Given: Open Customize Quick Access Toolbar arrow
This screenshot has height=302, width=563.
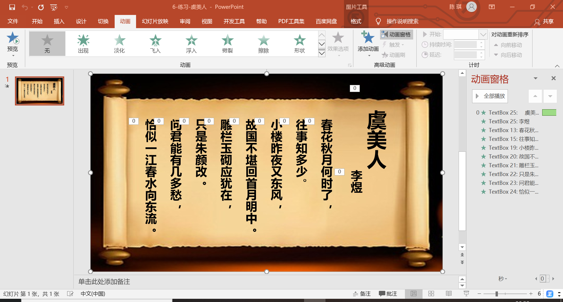Looking at the screenshot, I should pyautogui.click(x=67, y=7).
